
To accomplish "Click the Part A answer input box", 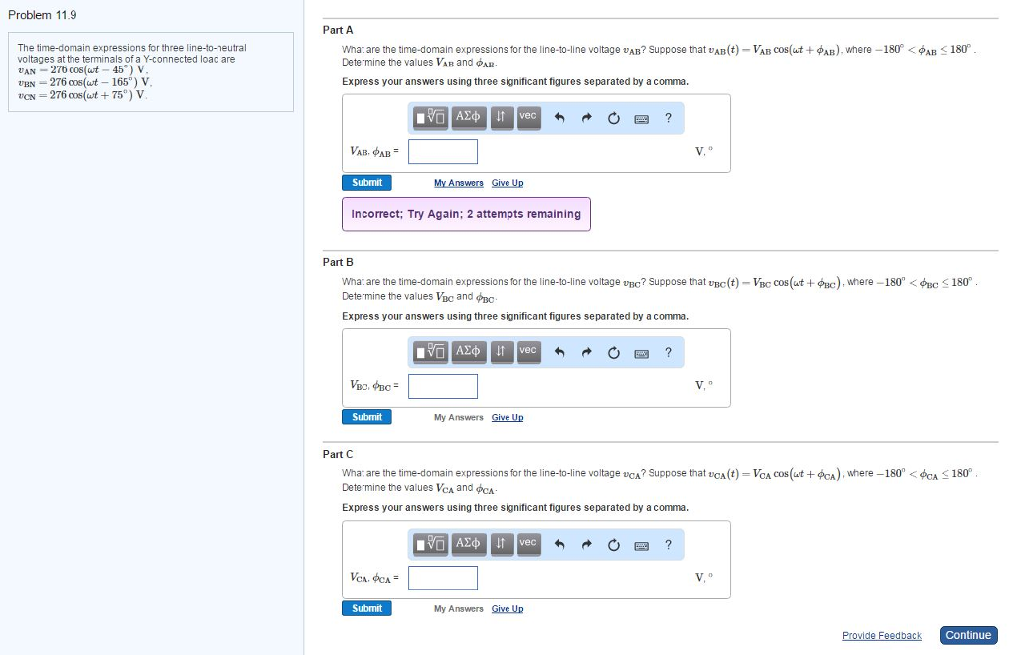I will pos(443,150).
